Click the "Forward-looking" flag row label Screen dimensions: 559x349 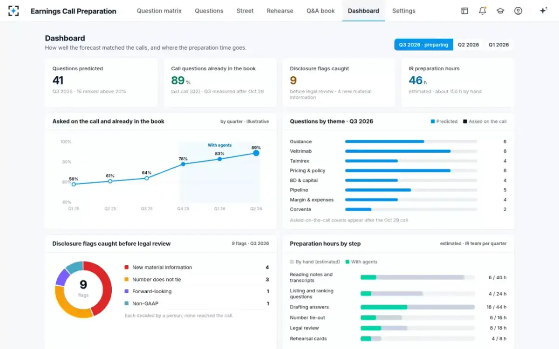coord(152,292)
